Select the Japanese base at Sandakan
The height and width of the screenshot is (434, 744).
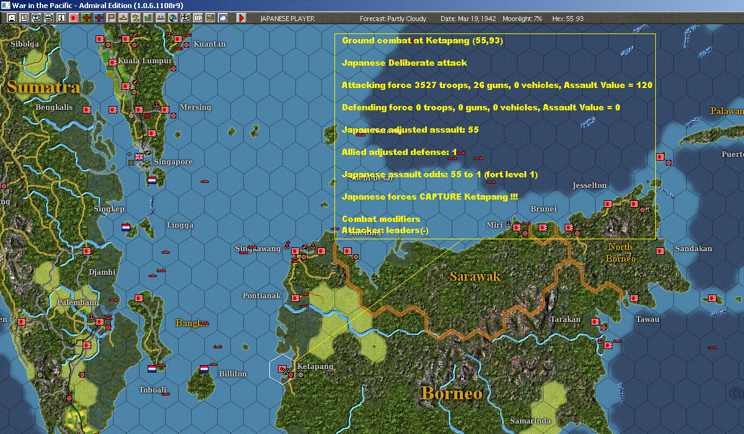click(x=660, y=251)
